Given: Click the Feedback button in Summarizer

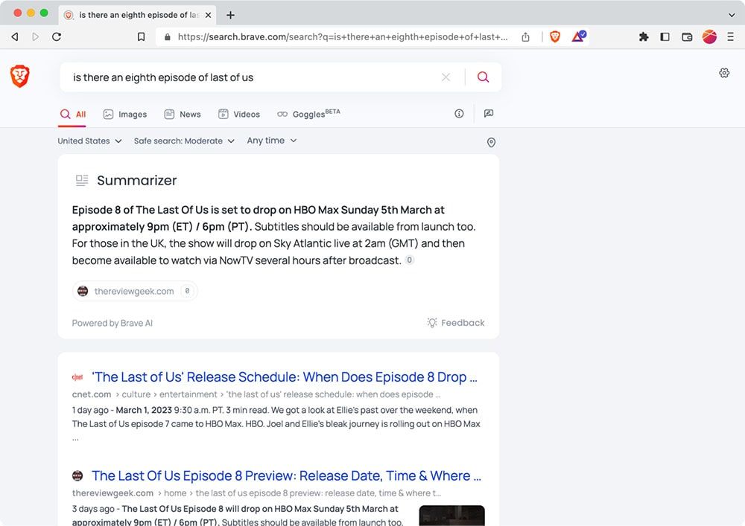Looking at the screenshot, I should tap(455, 323).
